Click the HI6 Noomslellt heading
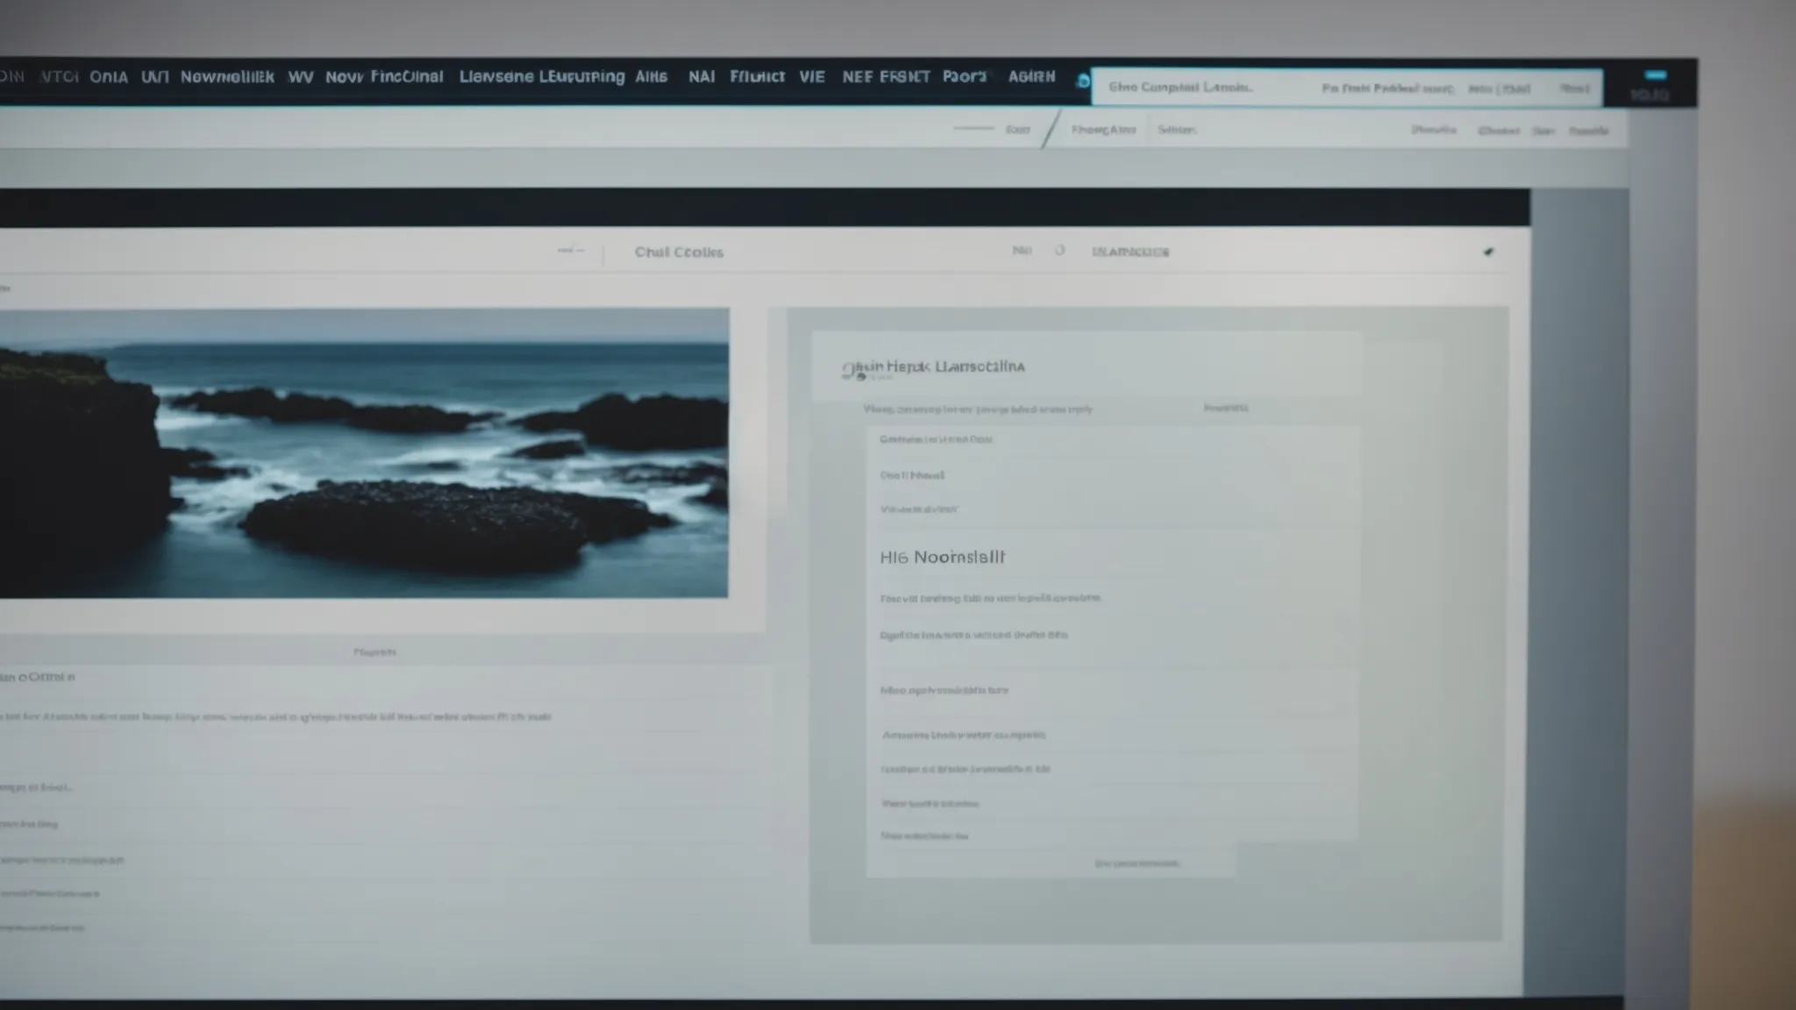Screen dimensions: 1796x1010 click(x=943, y=557)
